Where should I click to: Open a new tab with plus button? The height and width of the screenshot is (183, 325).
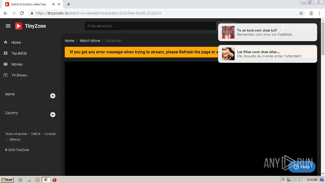click(x=69, y=4)
